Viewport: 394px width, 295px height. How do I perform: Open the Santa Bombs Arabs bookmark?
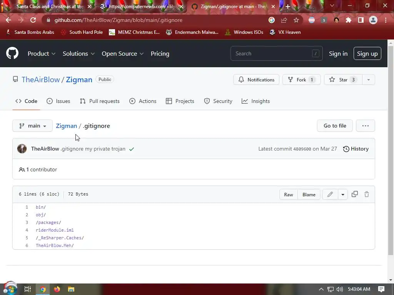click(30, 32)
